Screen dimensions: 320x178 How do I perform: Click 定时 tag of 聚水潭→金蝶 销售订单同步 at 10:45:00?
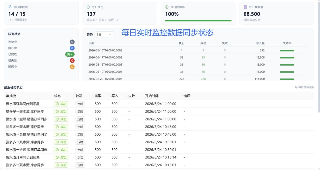coord(80,135)
